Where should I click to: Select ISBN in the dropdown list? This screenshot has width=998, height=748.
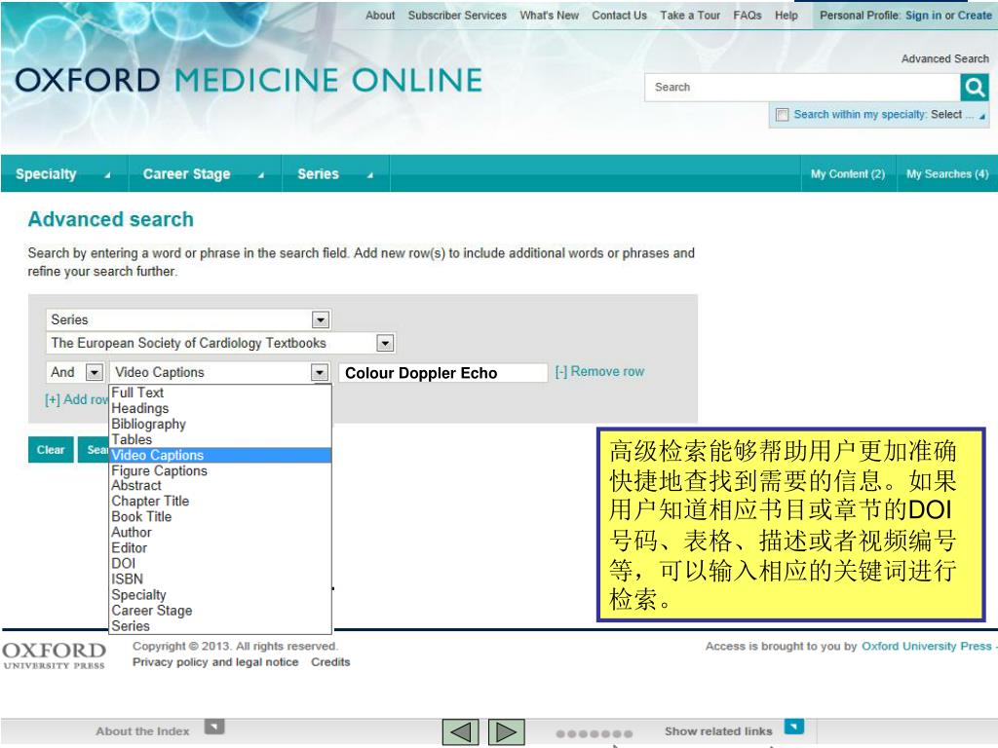click(220, 580)
